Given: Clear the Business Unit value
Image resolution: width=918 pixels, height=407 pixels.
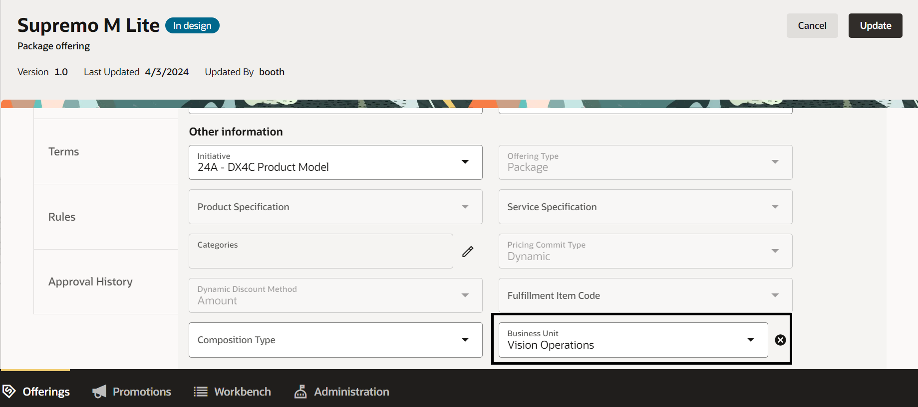Looking at the screenshot, I should pyautogui.click(x=780, y=340).
